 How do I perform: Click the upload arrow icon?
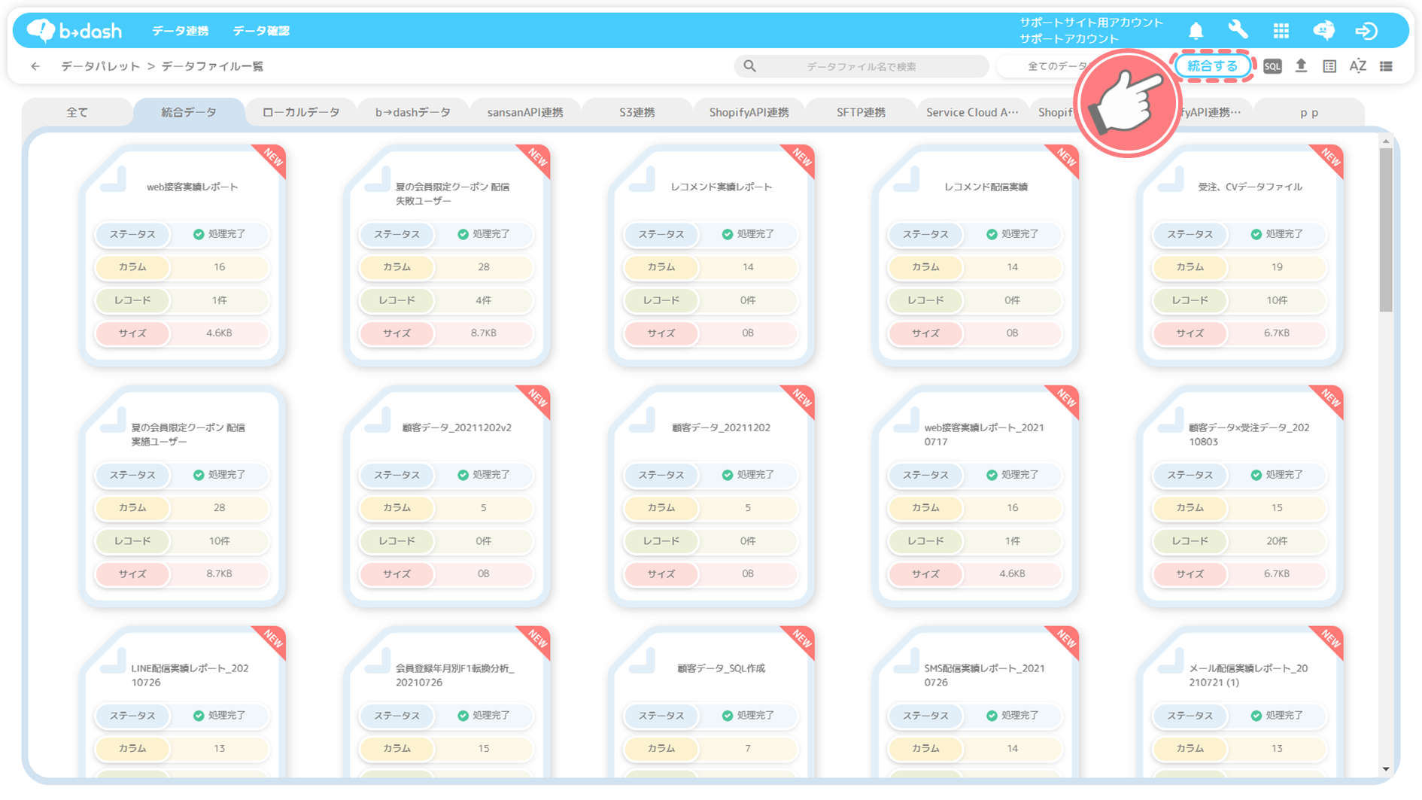click(1301, 66)
